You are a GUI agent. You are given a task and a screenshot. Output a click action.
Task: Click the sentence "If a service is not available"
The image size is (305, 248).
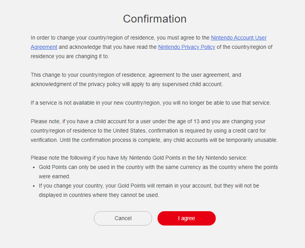[151, 103]
